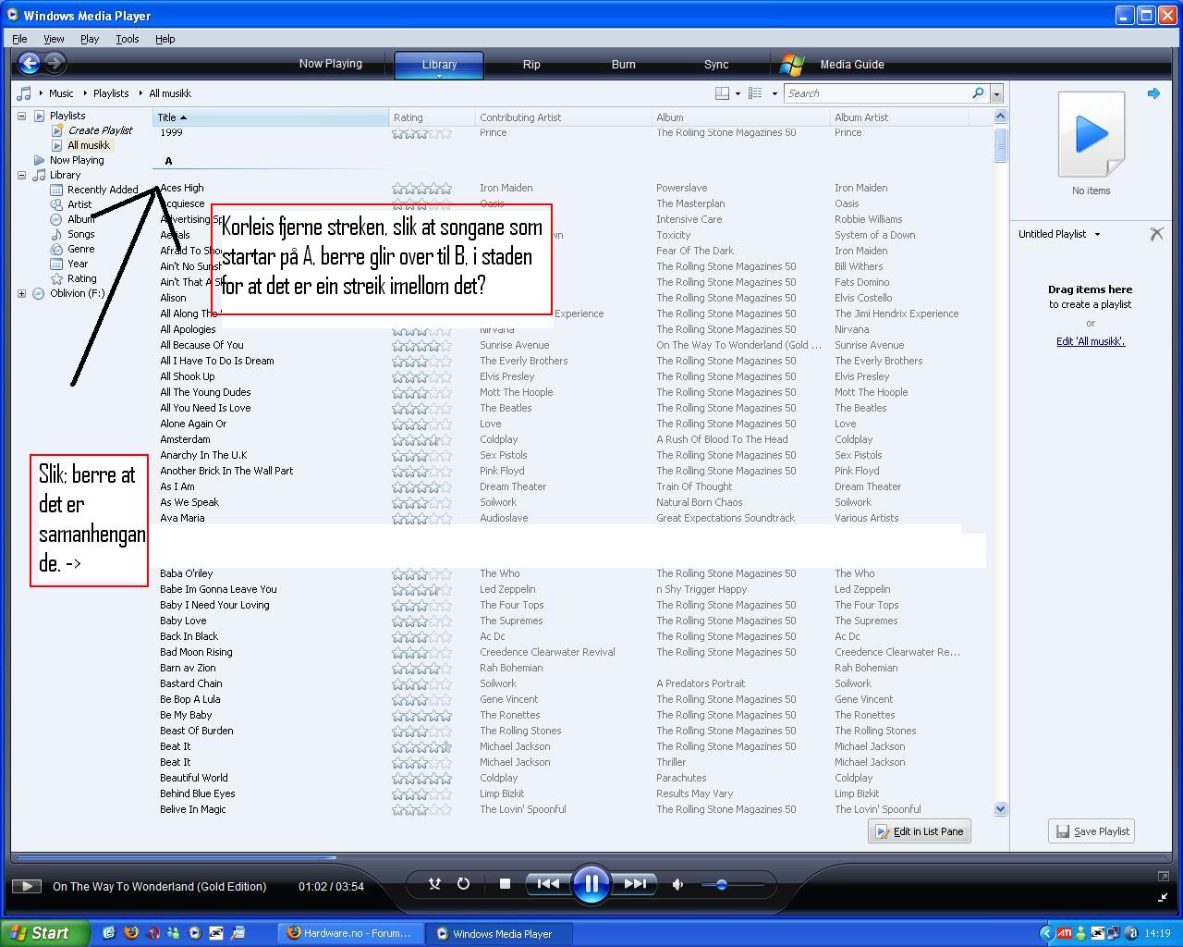Open Layout options icon
This screenshot has height=947, width=1183.
click(723, 93)
